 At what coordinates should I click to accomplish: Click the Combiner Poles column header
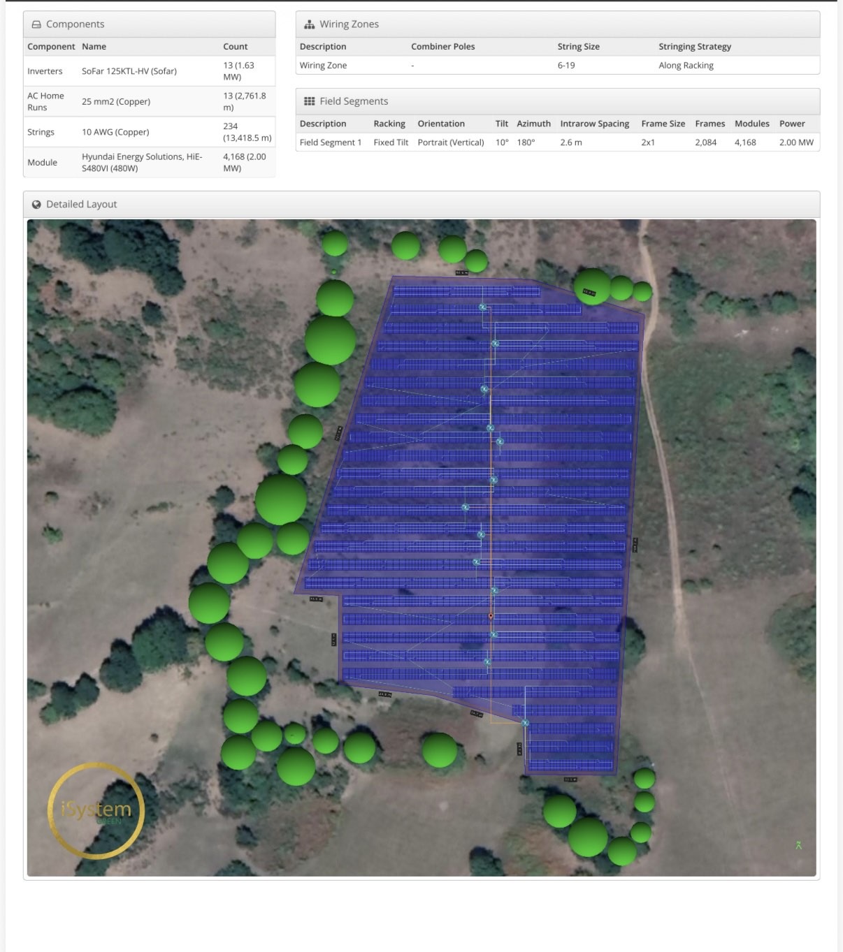pos(442,47)
